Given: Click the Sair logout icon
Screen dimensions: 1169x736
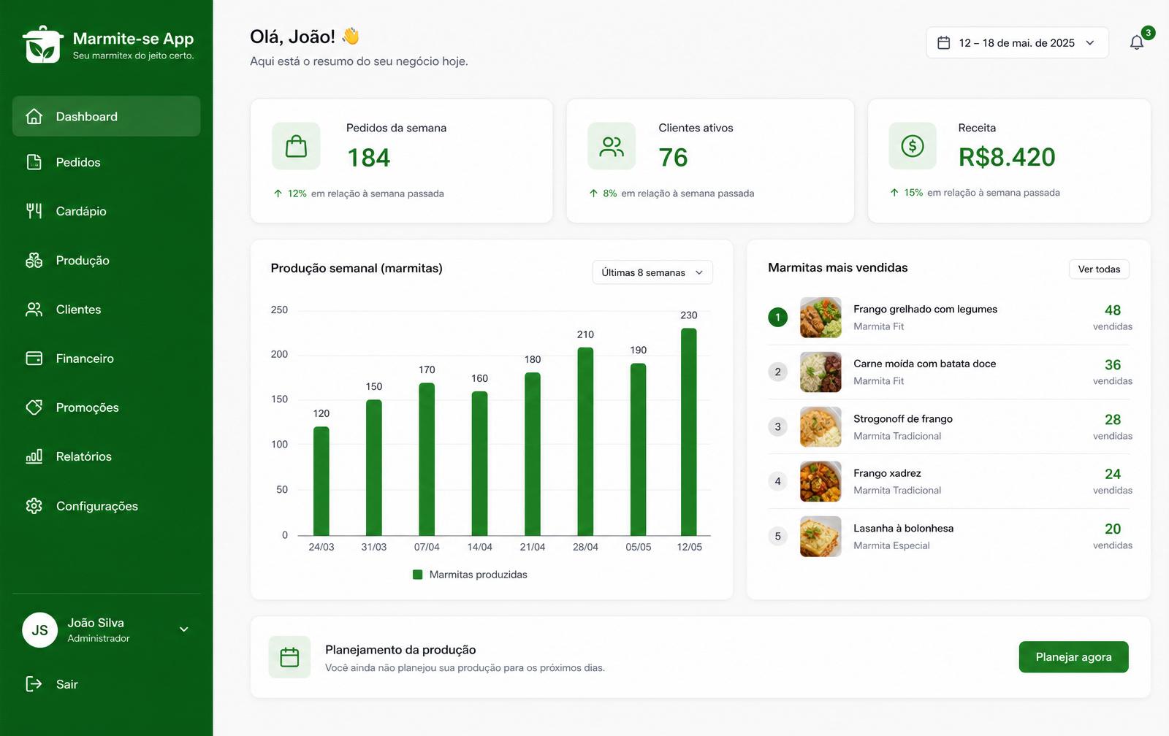Looking at the screenshot, I should (34, 684).
